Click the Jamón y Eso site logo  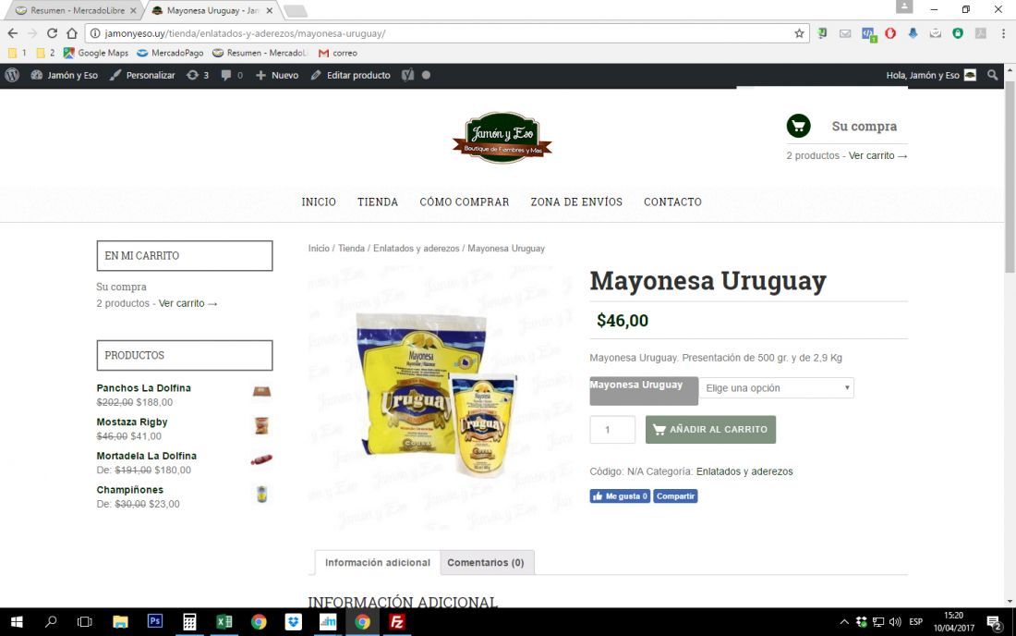(502, 137)
